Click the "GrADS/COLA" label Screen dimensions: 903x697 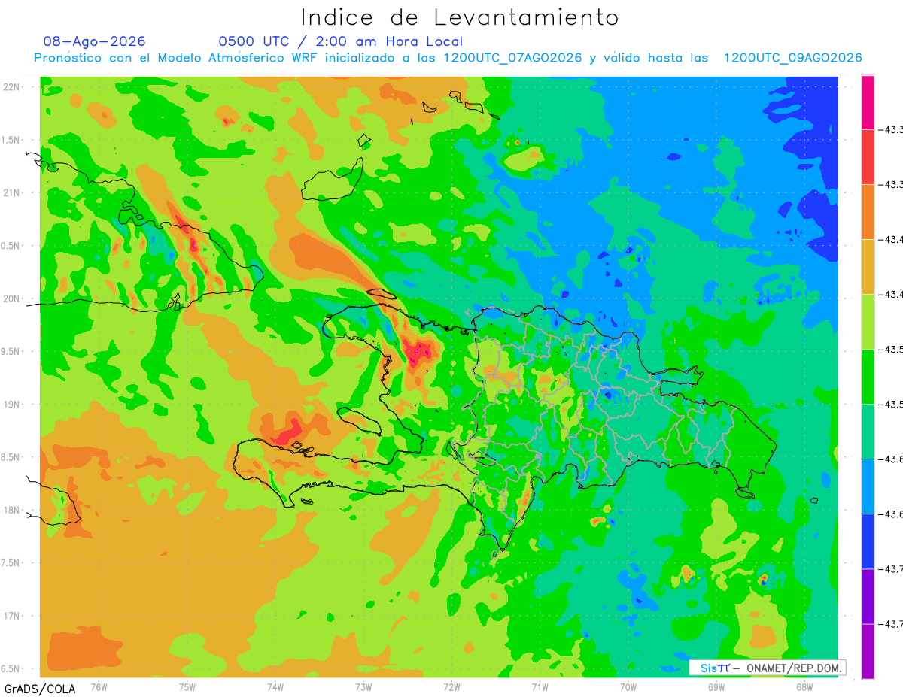(x=38, y=689)
